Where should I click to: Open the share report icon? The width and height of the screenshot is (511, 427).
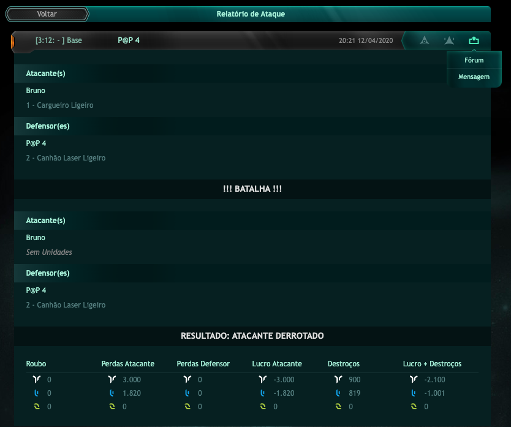coord(474,40)
